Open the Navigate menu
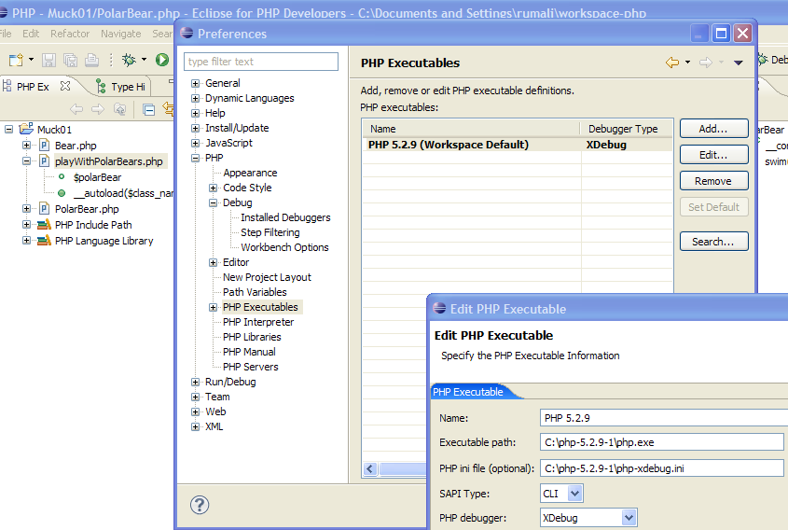 pos(120,34)
